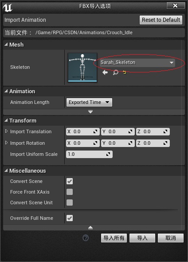Viewport: 188px width, 262px height.
Task: Click the Skeleton property label
Action: (x=20, y=67)
